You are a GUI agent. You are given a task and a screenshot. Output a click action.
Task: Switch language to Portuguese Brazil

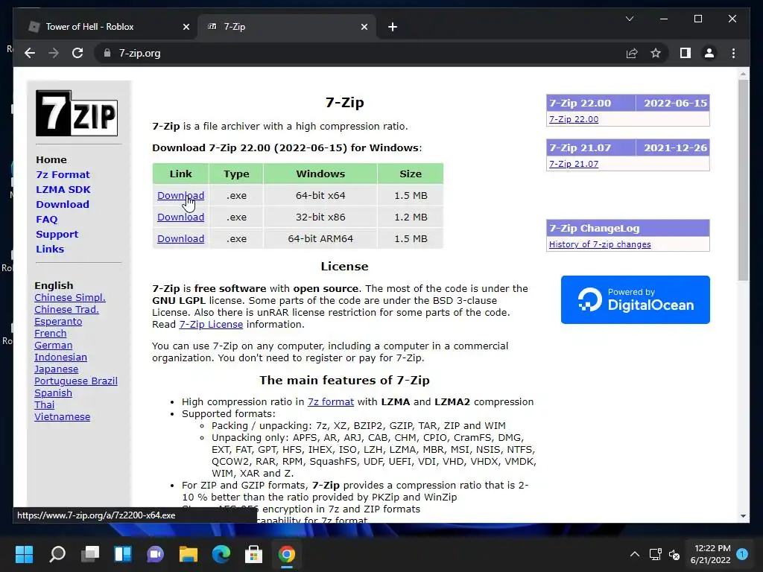pyautogui.click(x=75, y=381)
